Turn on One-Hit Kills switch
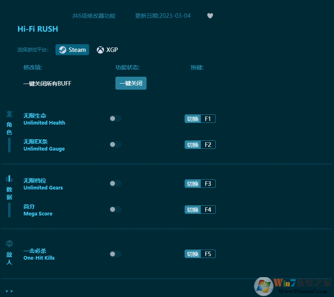This screenshot has width=334, height=297. (x=115, y=254)
